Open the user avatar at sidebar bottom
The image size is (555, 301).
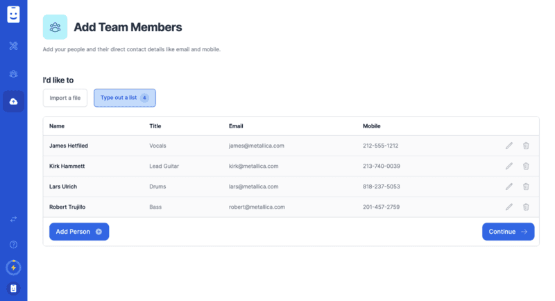coord(13,288)
